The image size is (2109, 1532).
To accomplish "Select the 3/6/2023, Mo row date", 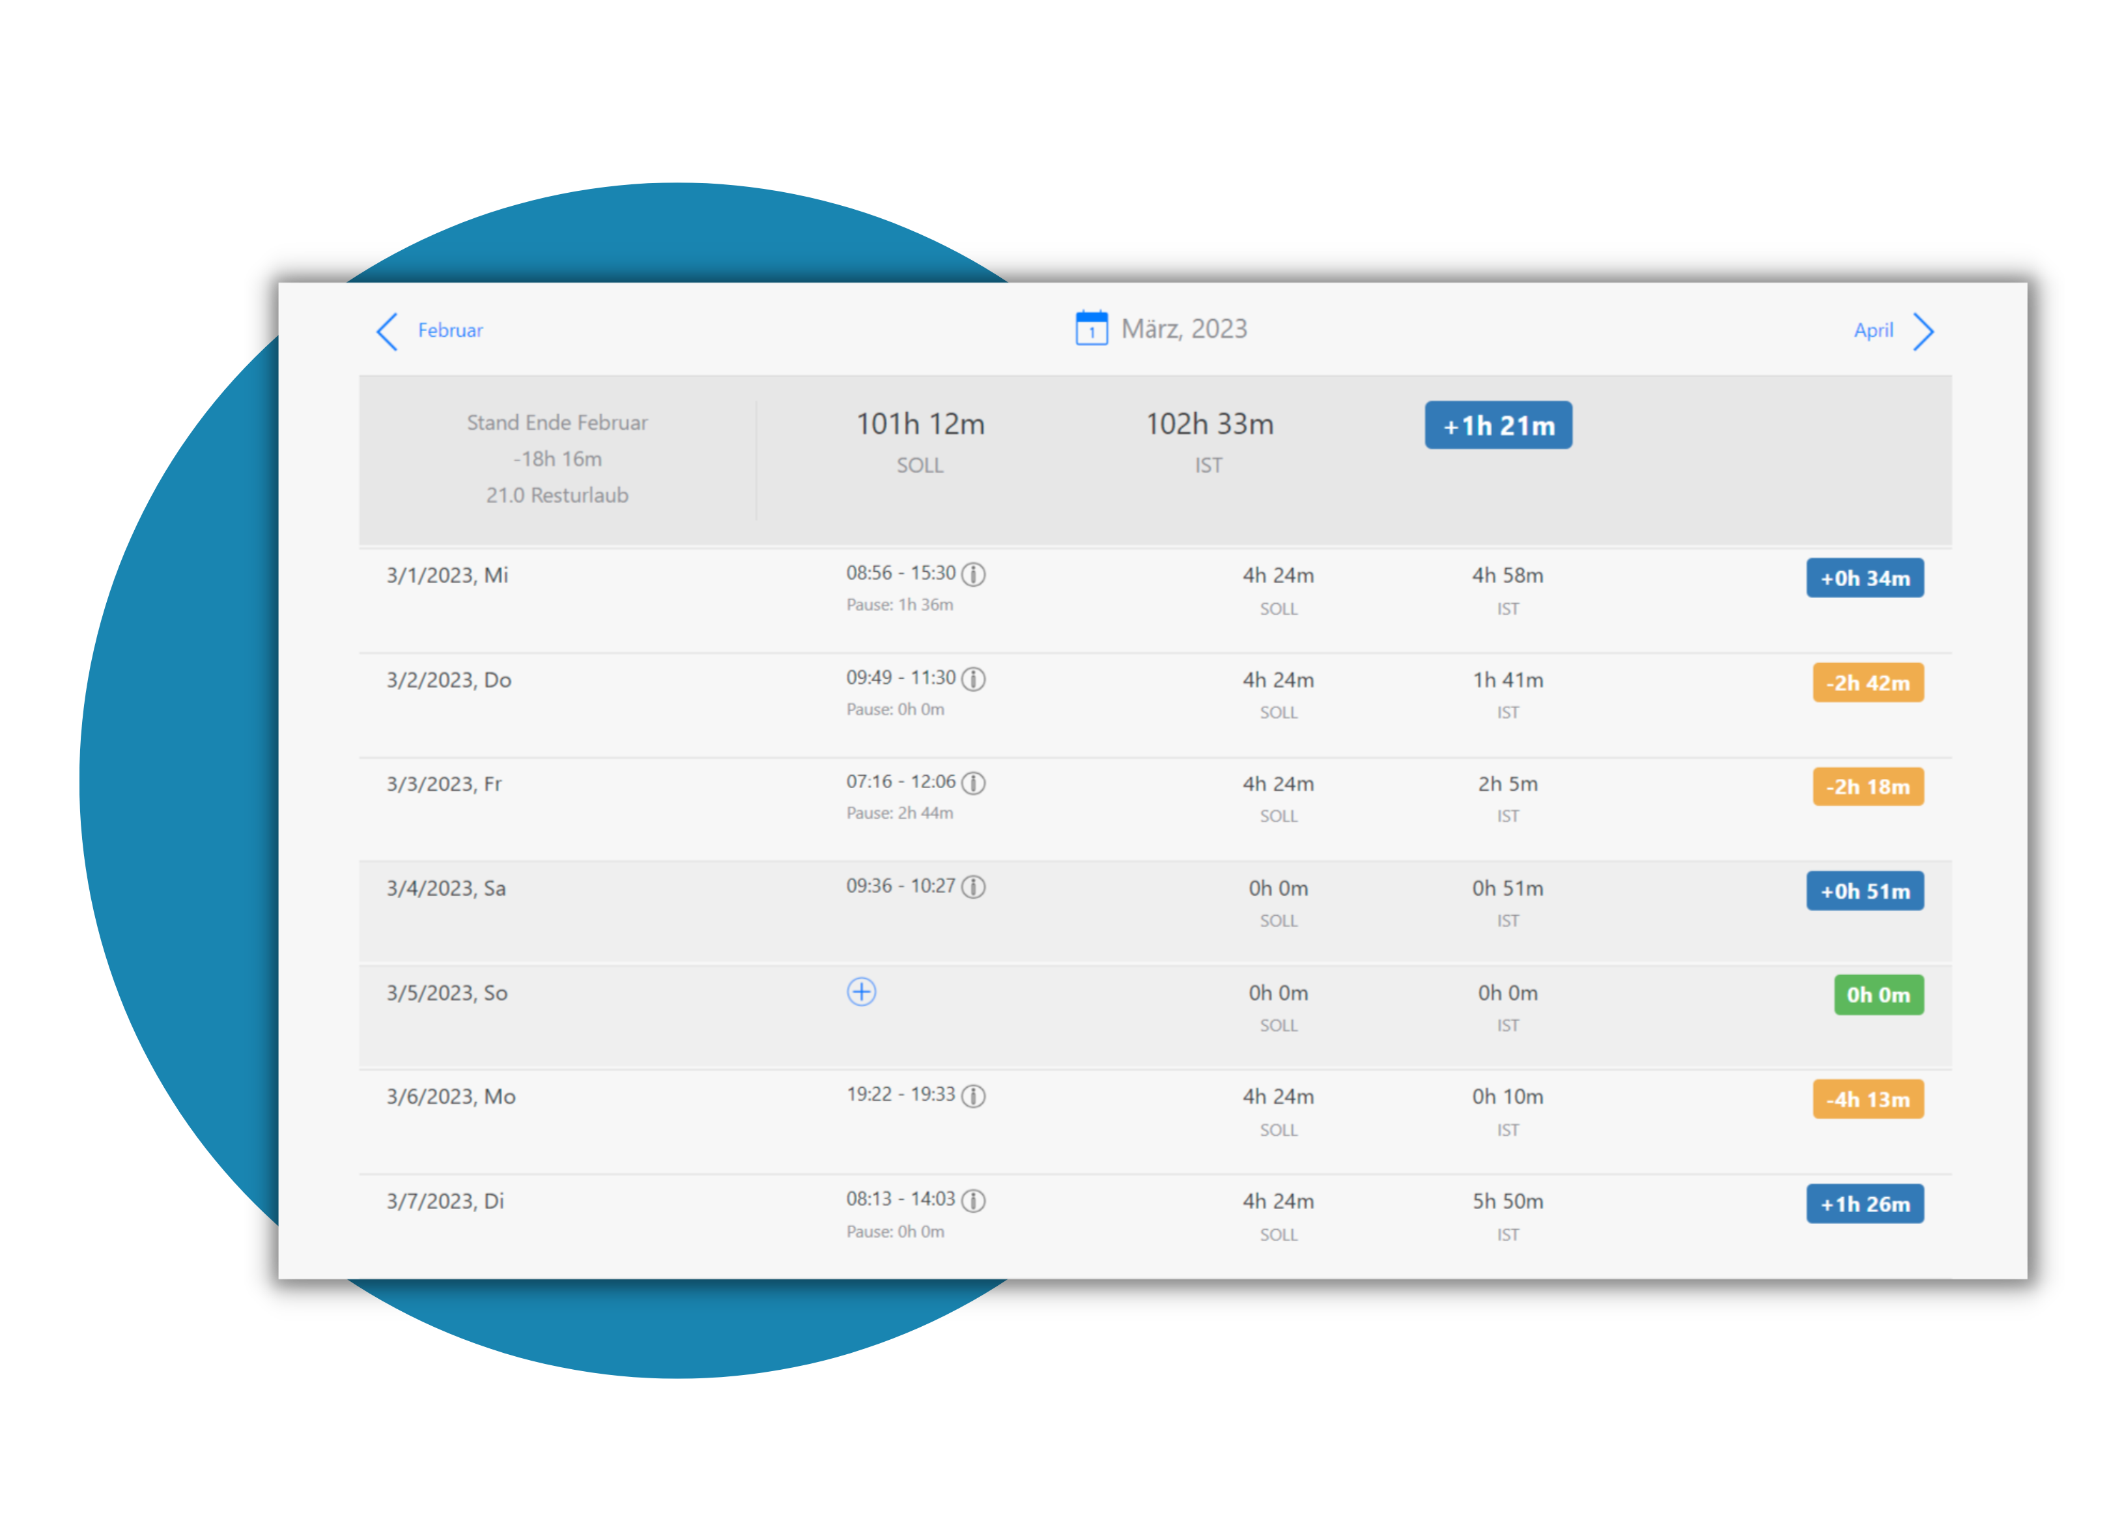I will tap(451, 1097).
